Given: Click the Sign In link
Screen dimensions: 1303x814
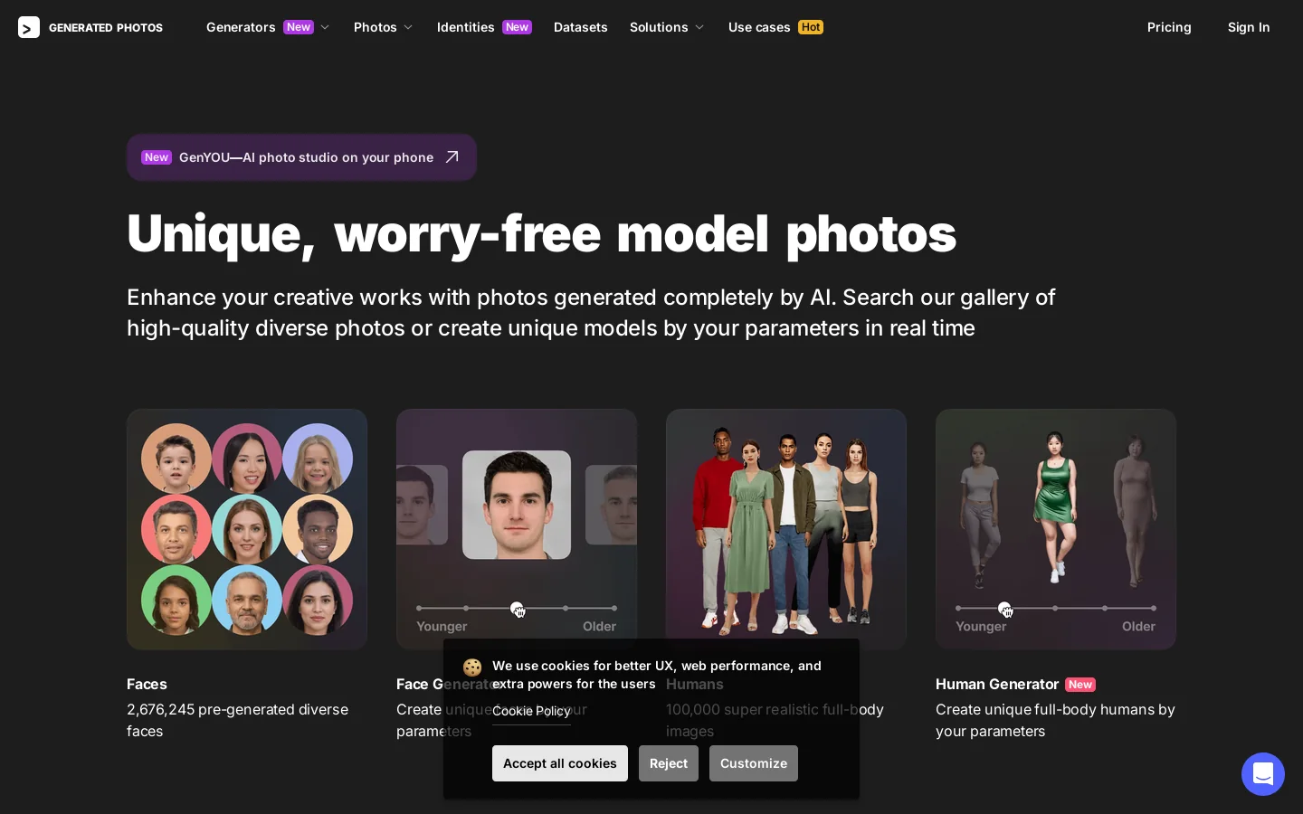Looking at the screenshot, I should (1249, 27).
